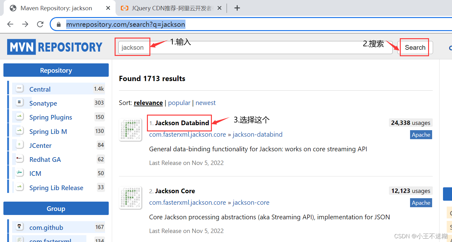Open the Jackson Databind result title
The image size is (452, 242).
182,123
